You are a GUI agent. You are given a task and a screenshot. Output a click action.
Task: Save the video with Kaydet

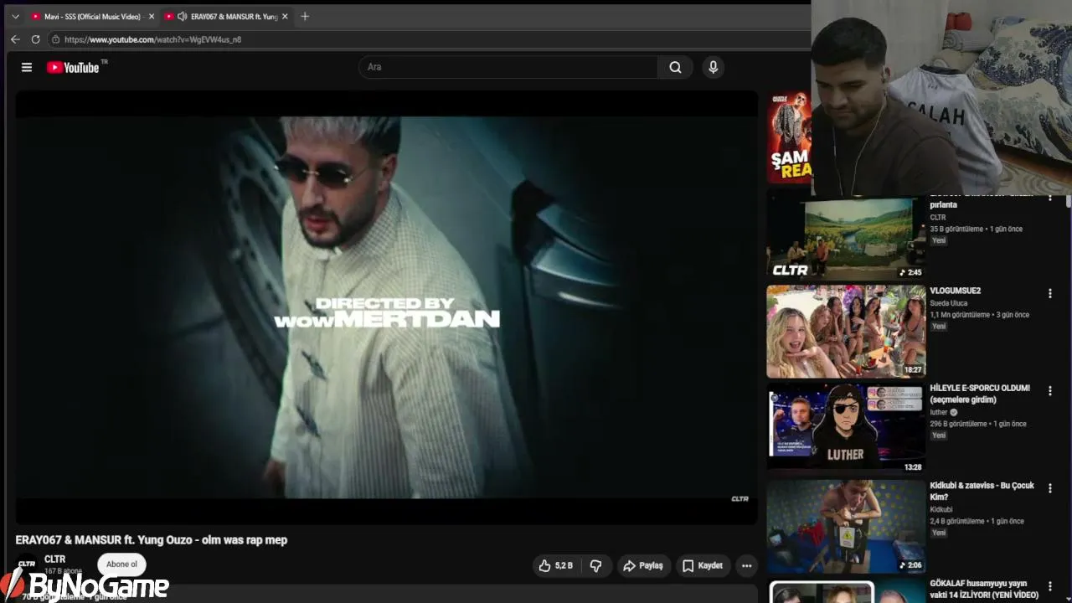click(x=702, y=566)
